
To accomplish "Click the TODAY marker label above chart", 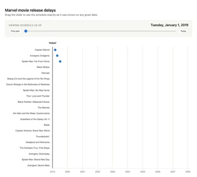I will click(53, 43).
